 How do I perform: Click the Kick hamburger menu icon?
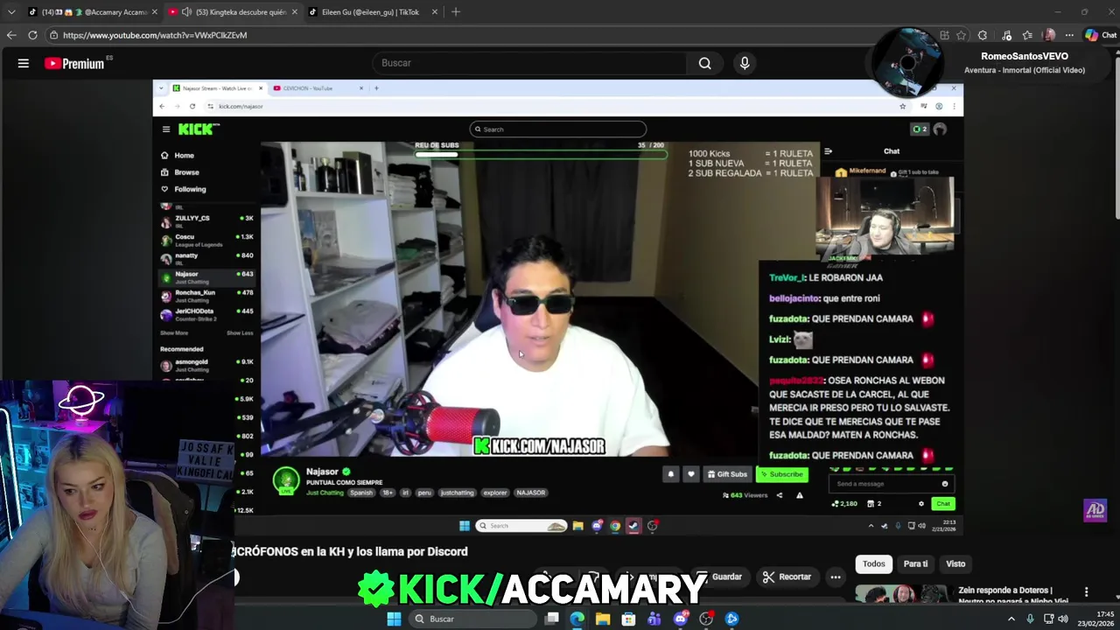click(x=166, y=129)
